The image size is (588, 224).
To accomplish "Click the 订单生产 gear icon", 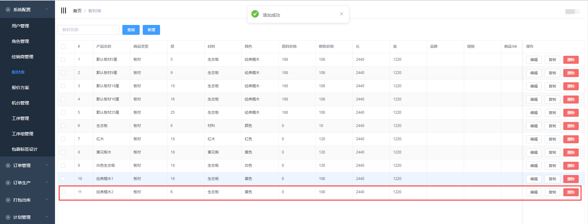I will 8,183.
